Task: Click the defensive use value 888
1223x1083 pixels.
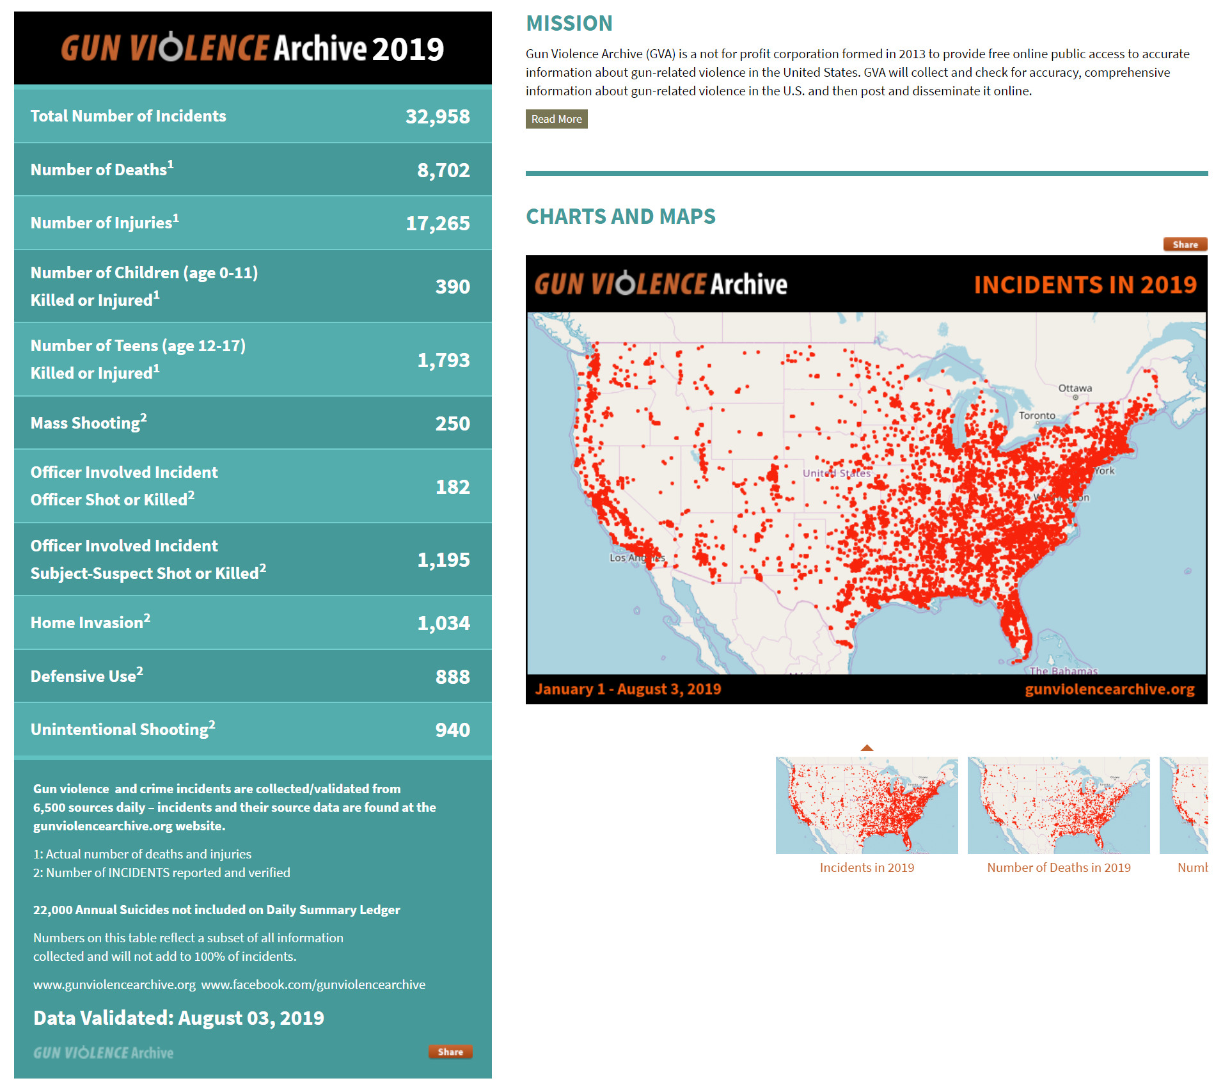Action: pyautogui.click(x=452, y=677)
